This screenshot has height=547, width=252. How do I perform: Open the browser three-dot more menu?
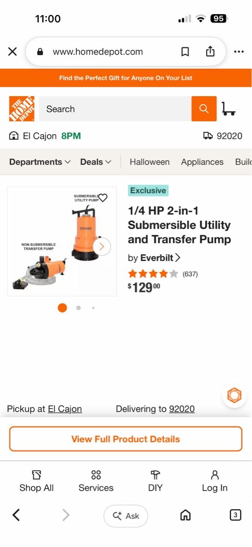click(x=239, y=52)
